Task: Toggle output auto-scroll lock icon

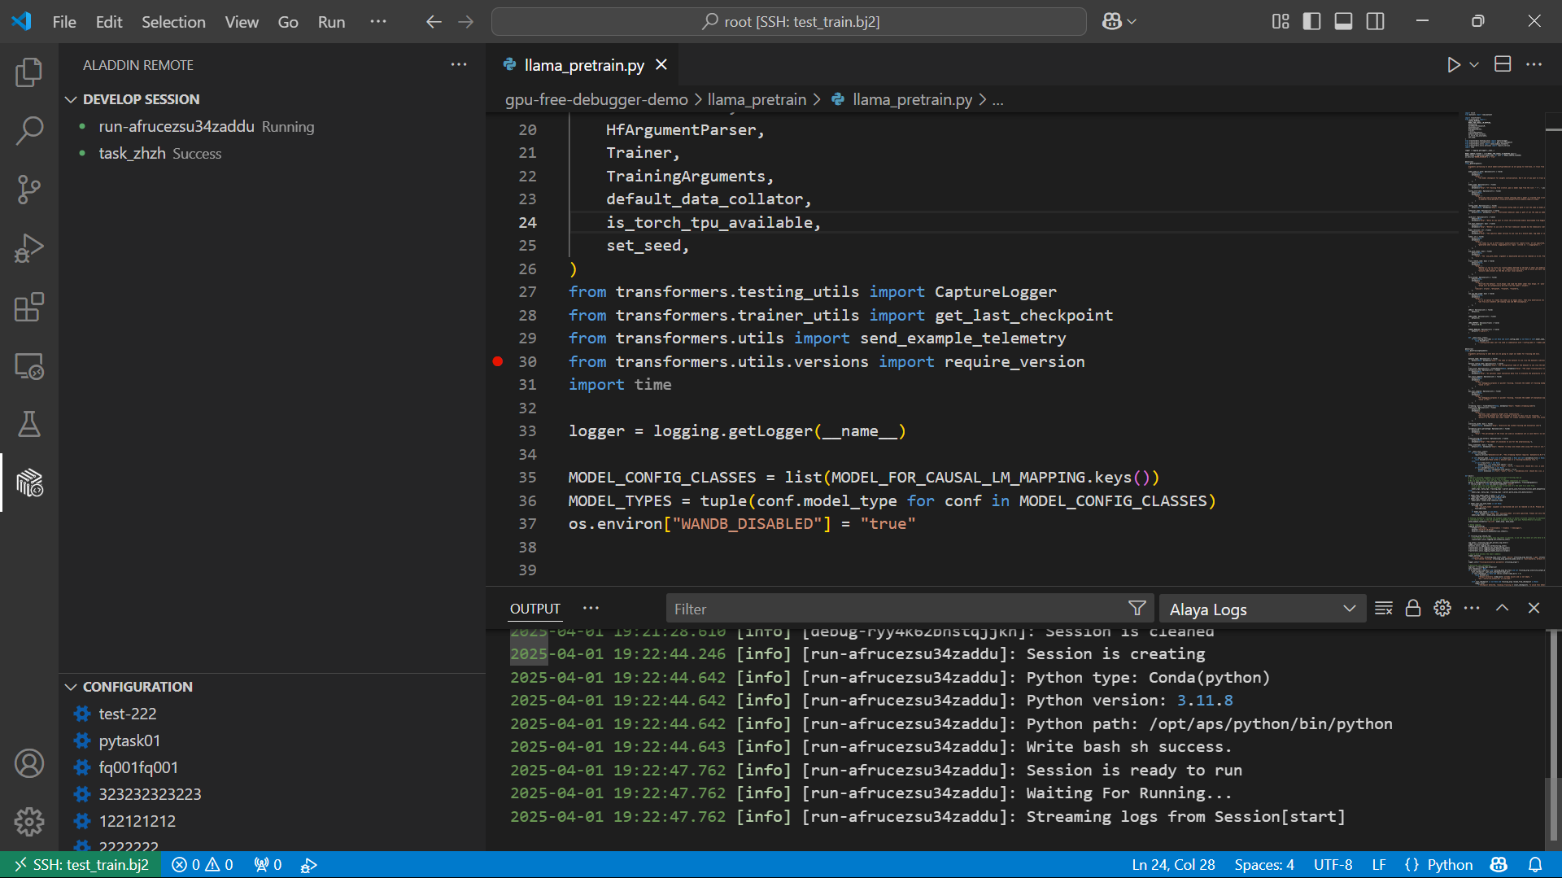Action: pyautogui.click(x=1413, y=609)
